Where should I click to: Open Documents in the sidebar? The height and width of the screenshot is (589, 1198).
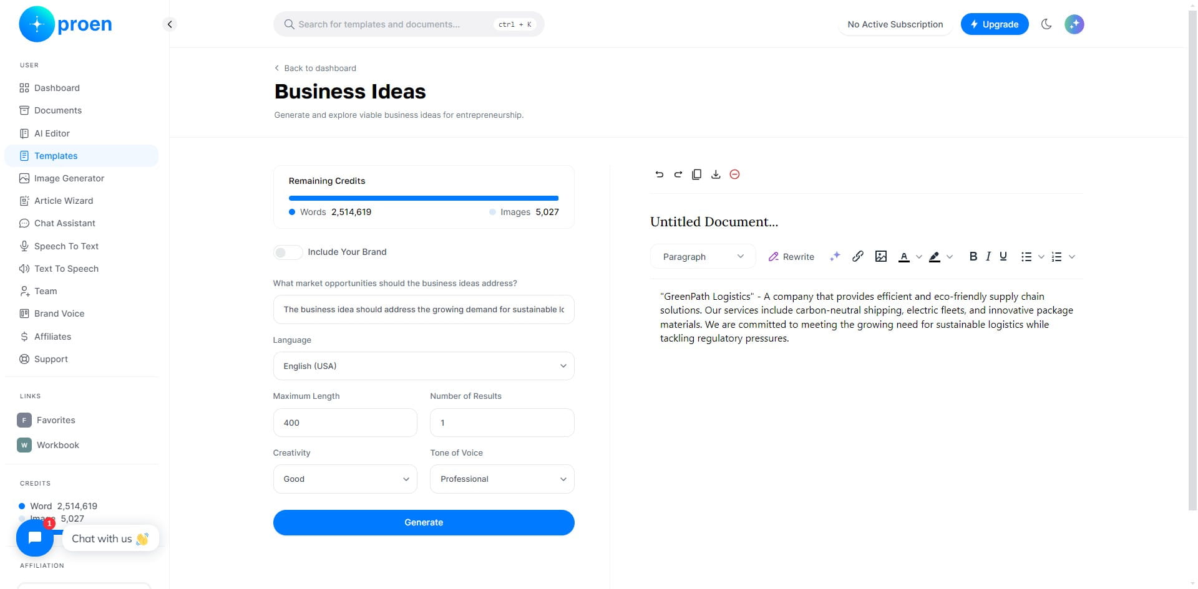pos(81,110)
